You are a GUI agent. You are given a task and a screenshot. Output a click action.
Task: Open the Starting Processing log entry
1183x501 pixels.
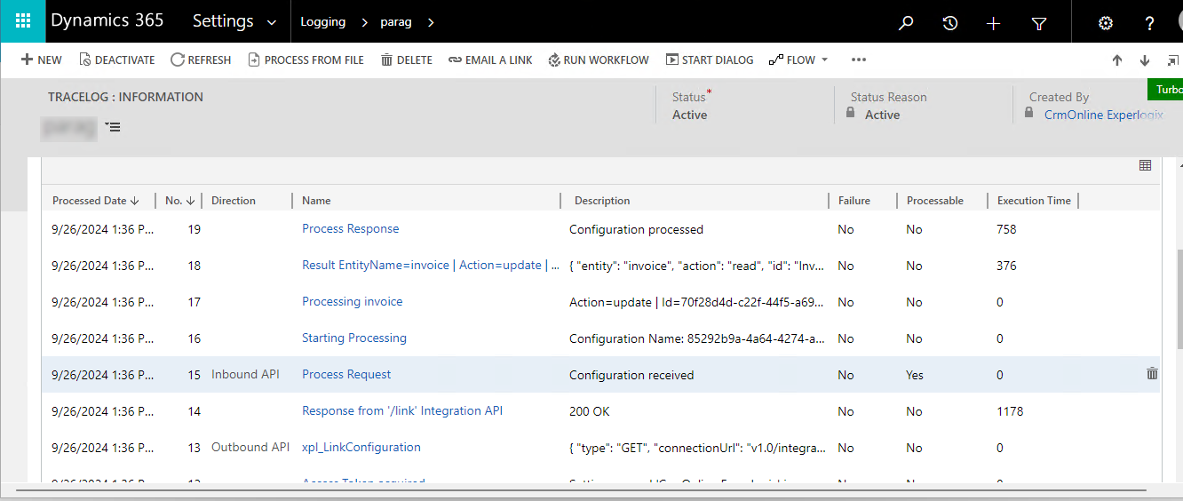click(x=354, y=338)
